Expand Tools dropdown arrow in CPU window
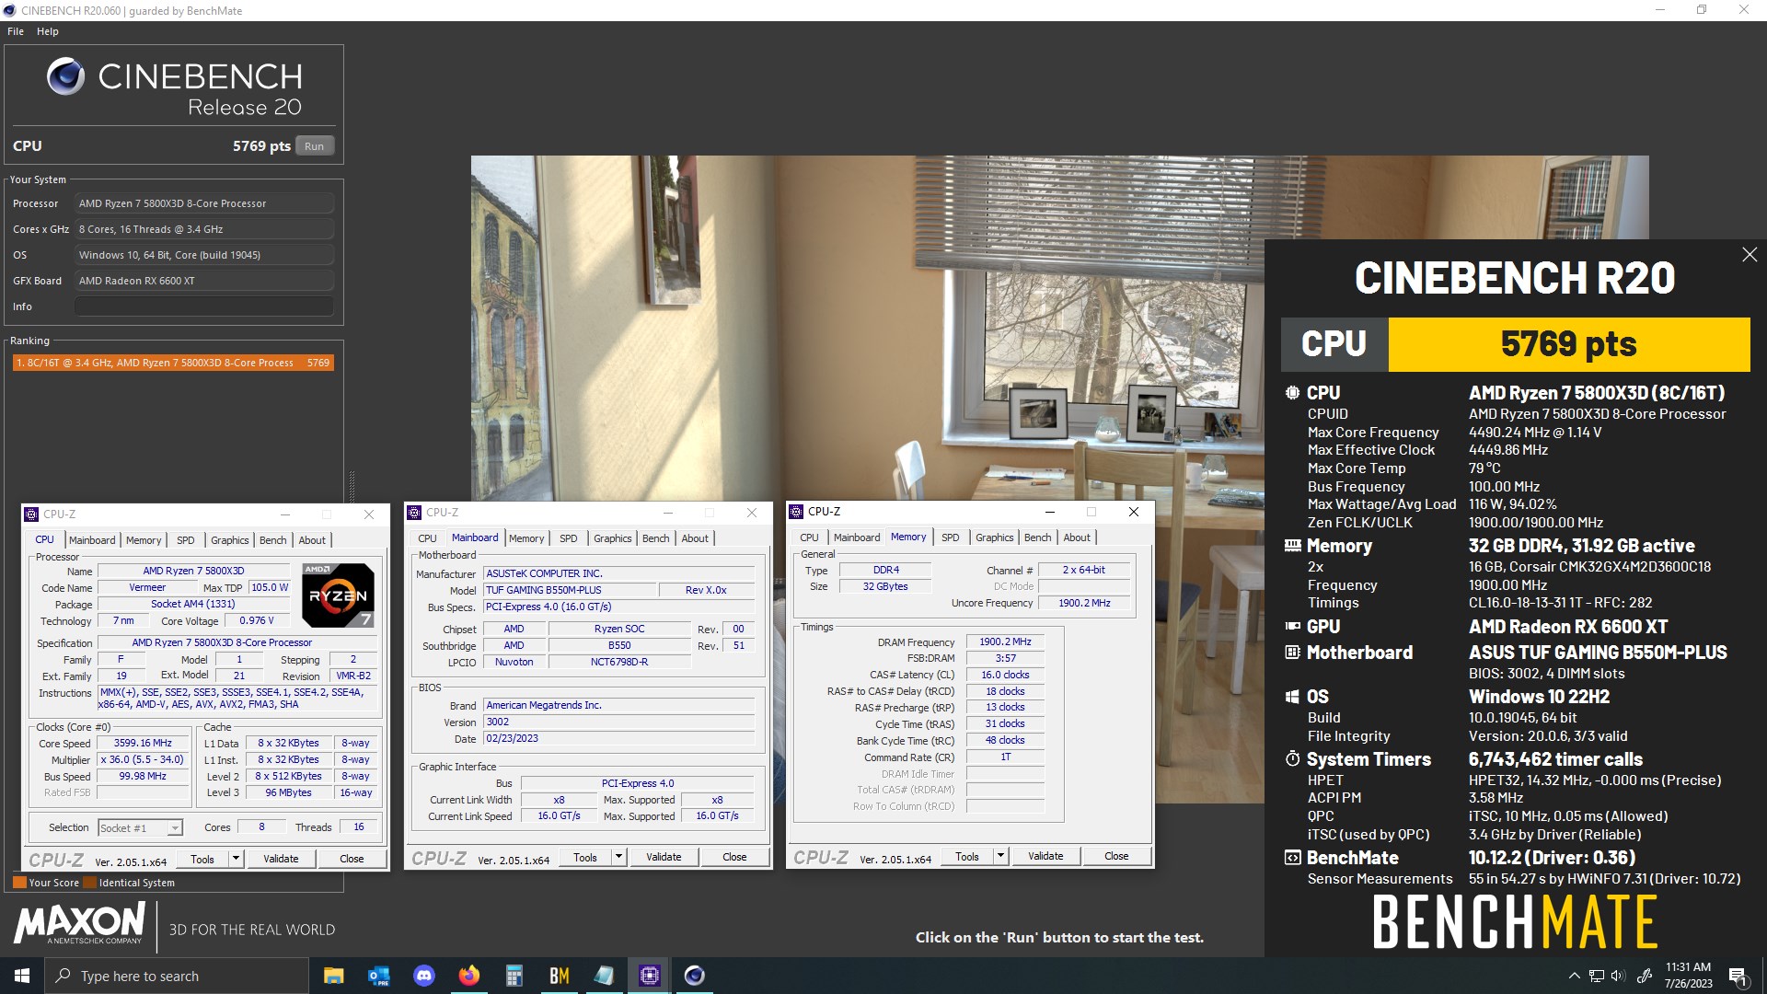This screenshot has height=994, width=1767. pos(236,859)
